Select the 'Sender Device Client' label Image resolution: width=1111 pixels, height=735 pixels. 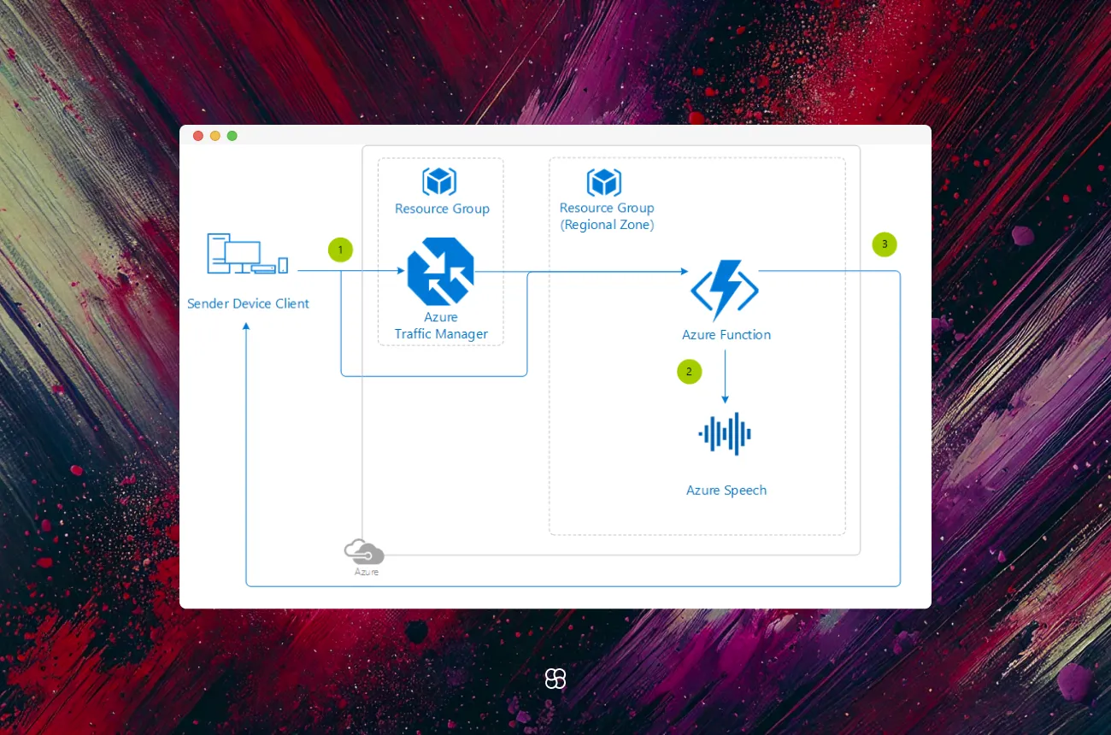click(248, 303)
